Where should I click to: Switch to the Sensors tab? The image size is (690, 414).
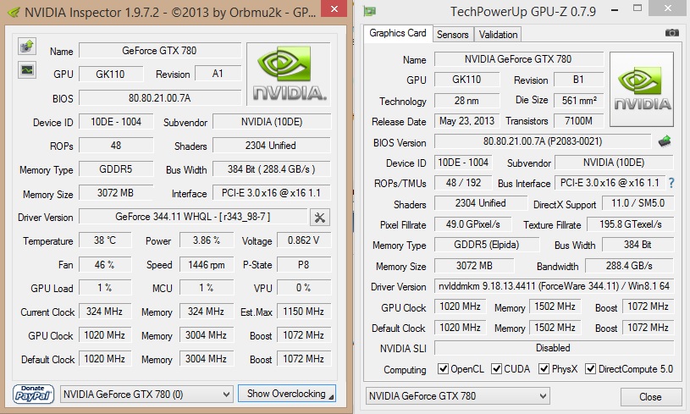(x=453, y=35)
